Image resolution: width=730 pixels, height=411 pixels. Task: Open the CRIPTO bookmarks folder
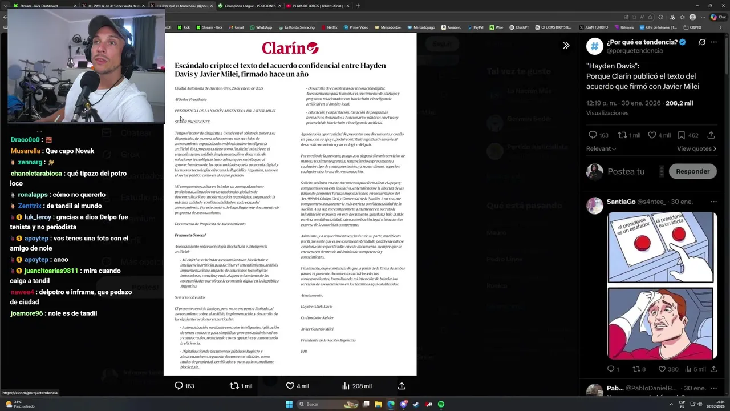click(692, 27)
